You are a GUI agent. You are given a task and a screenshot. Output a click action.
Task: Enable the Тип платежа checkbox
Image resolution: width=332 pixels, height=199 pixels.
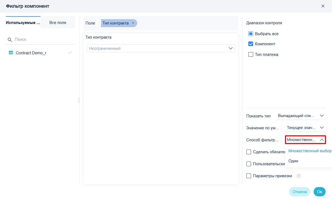(250, 55)
